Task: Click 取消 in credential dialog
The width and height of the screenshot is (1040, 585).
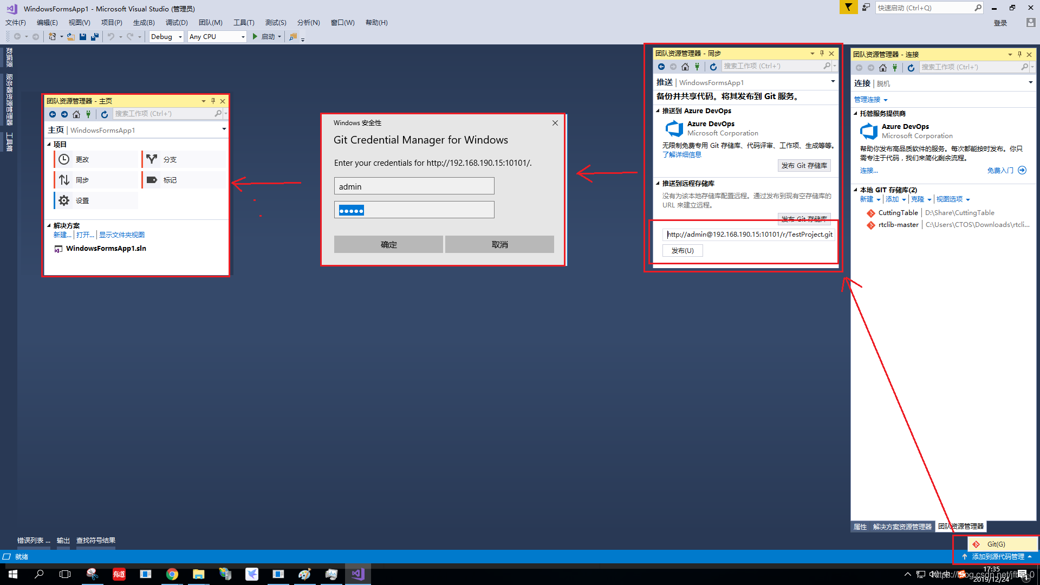Action: coord(499,244)
